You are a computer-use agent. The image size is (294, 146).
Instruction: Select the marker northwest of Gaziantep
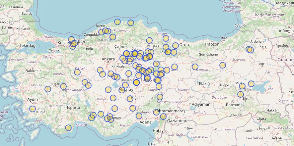click(x=163, y=117)
